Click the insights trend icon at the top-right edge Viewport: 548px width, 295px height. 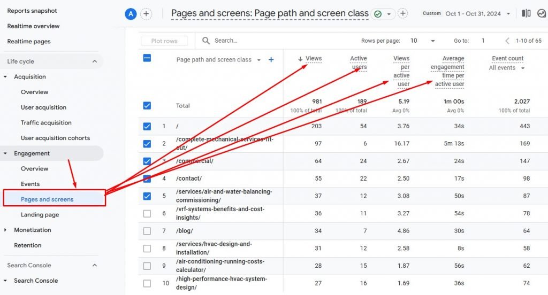[542, 13]
